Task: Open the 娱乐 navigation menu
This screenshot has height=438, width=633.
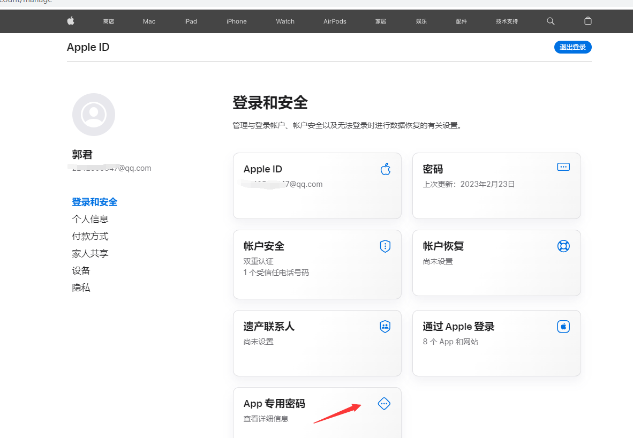Action: pos(421,21)
